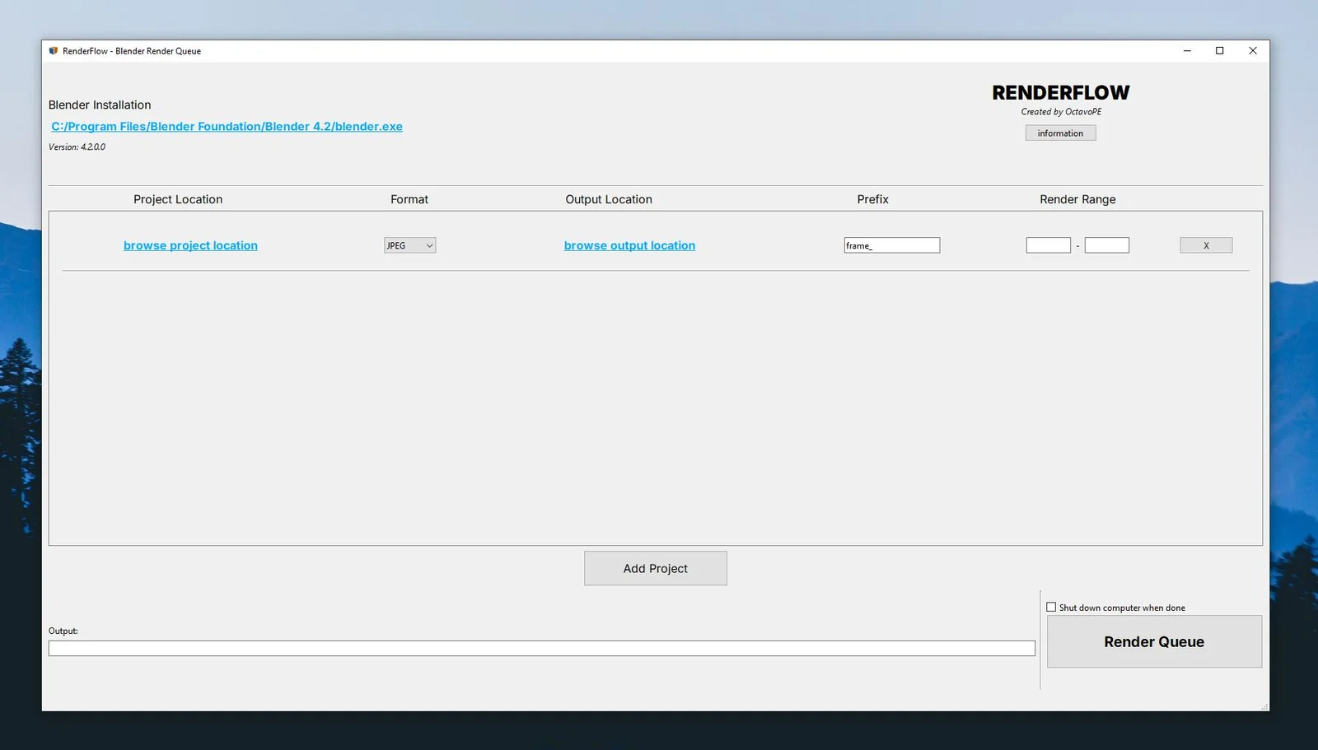Remove the project row with X button
This screenshot has height=750, width=1318.
[1206, 245]
